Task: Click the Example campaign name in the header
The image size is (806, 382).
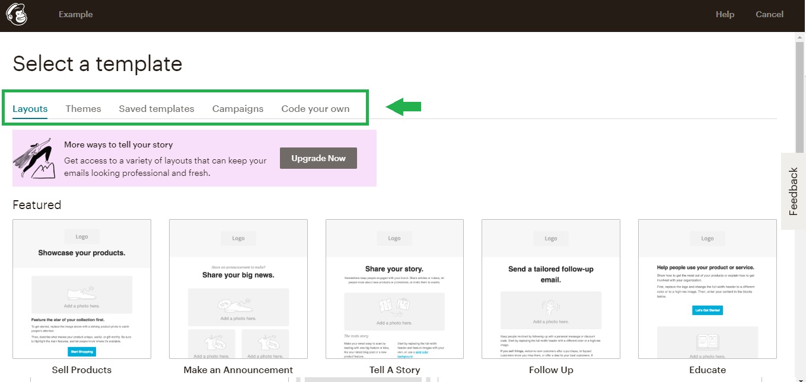Action: [75, 15]
